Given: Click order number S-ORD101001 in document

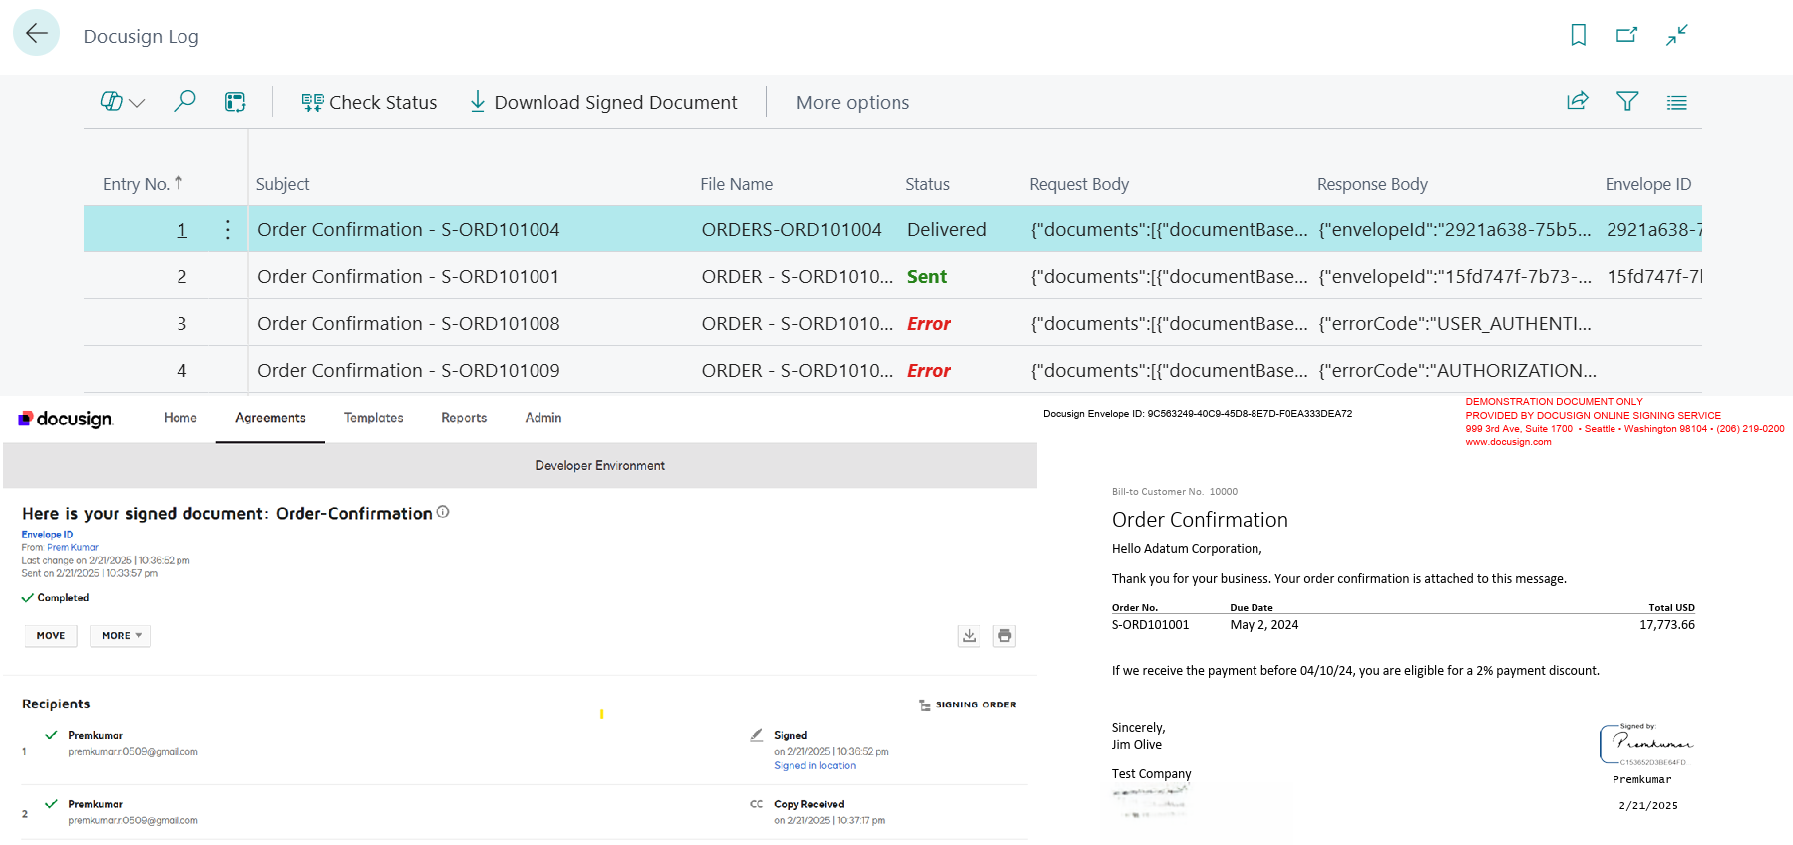Looking at the screenshot, I should point(1150,625).
